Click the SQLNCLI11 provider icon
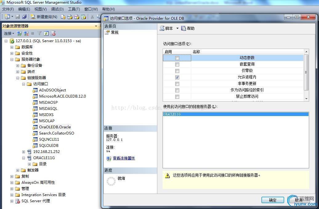Screen dimensions: 319x209 35,139
